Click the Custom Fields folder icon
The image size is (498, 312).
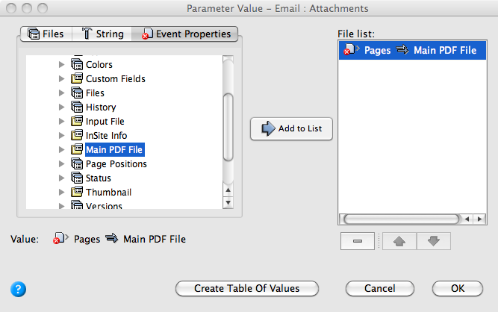pos(77,78)
